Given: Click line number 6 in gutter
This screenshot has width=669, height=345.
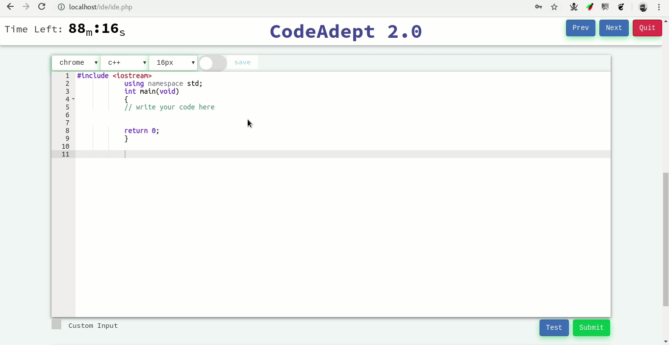Looking at the screenshot, I should tap(67, 115).
